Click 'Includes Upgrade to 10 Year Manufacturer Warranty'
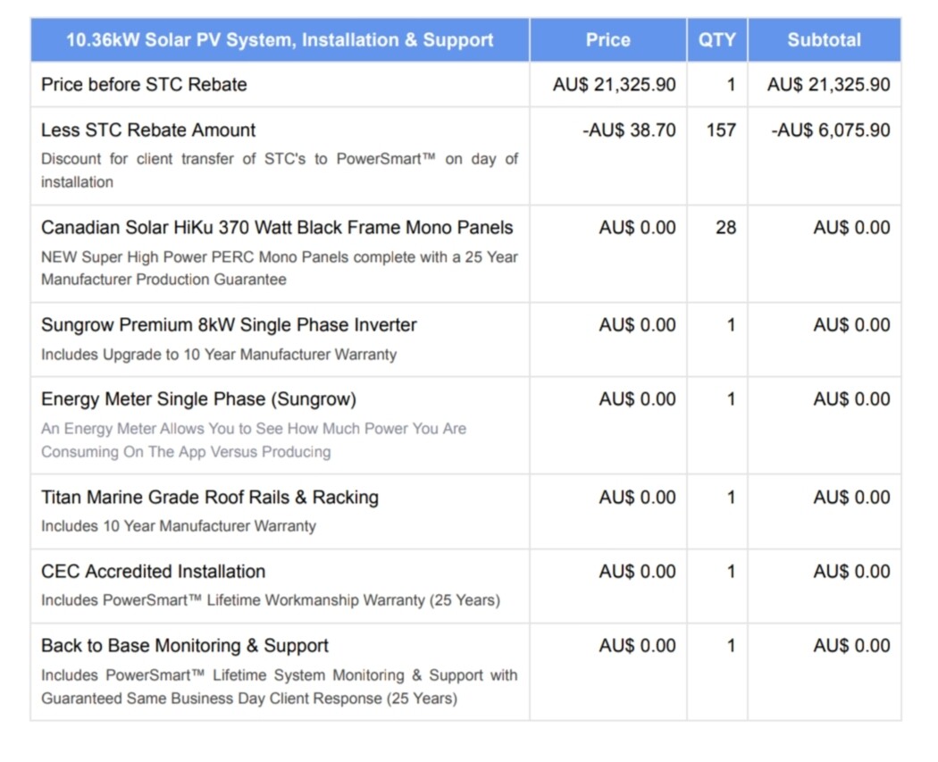 coord(218,355)
